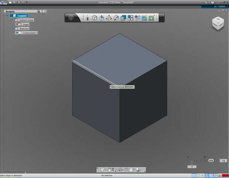229x178 pixels.
Task: Click the ViewCube right face
Action: click(221, 25)
